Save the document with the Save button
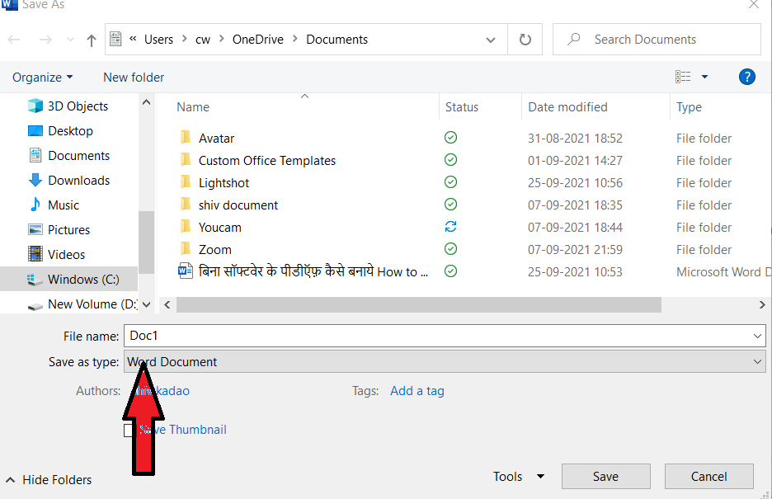This screenshot has width=772, height=499. pos(605,476)
